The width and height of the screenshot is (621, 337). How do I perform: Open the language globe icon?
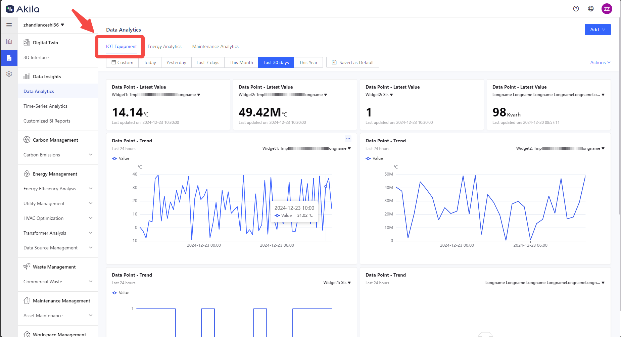591,9
